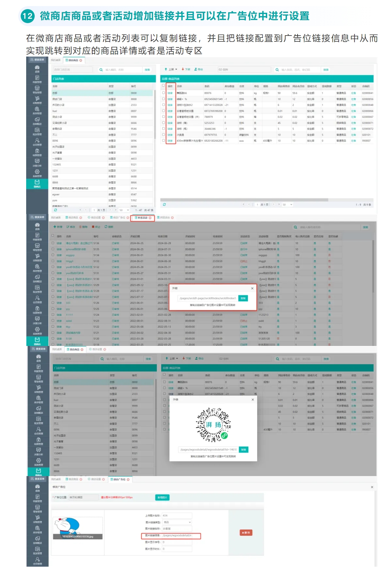Viewport: 391px width, 584px height.
Task: Click the 导出 export icon in the product toolbar
Action: [196, 69]
